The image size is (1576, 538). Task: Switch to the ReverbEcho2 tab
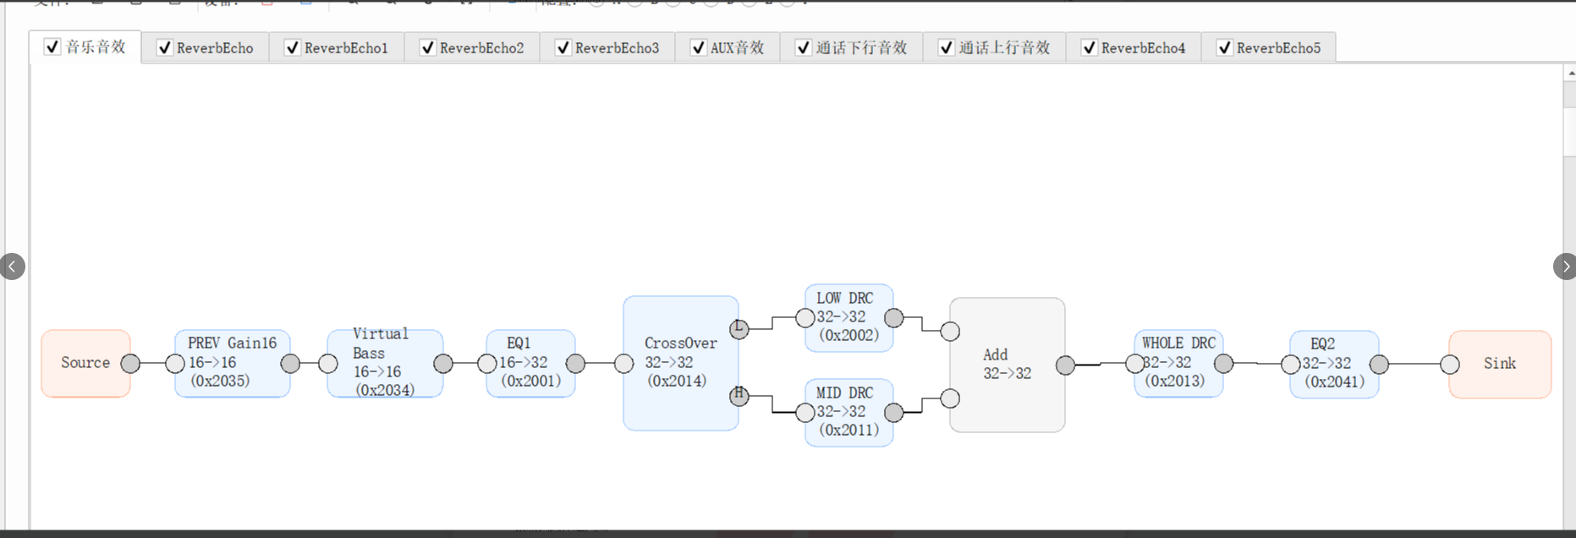pyautogui.click(x=472, y=47)
